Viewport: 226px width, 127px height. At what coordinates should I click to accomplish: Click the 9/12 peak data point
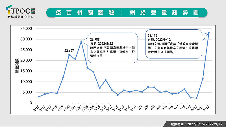209,32
